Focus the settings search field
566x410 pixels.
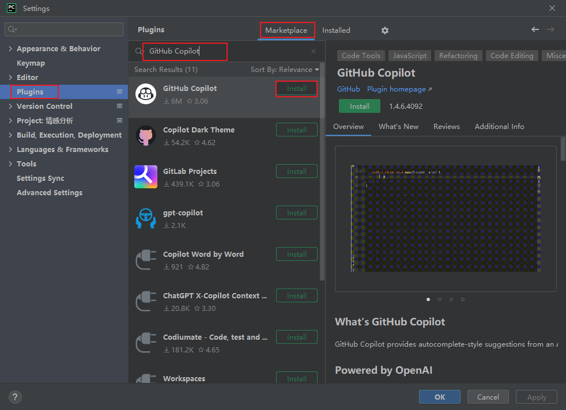click(64, 29)
